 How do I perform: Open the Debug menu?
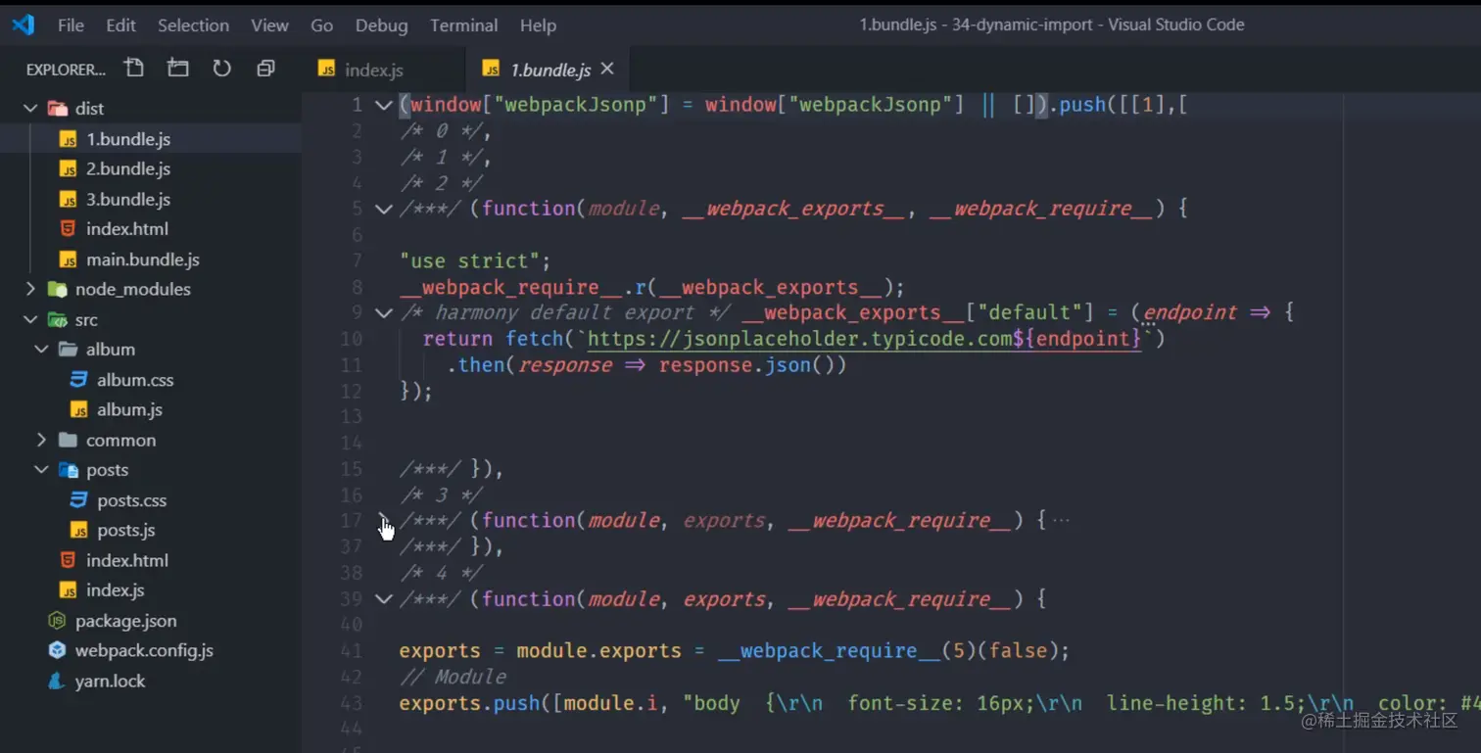[x=381, y=25]
